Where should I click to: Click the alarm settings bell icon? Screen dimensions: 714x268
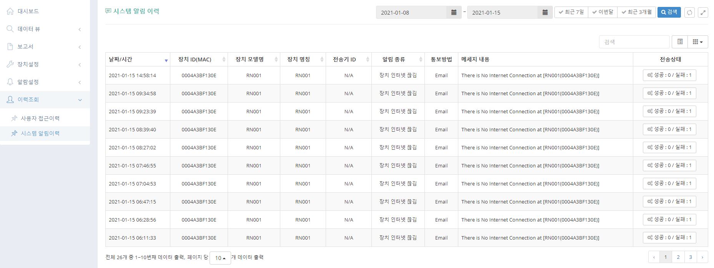[10, 82]
